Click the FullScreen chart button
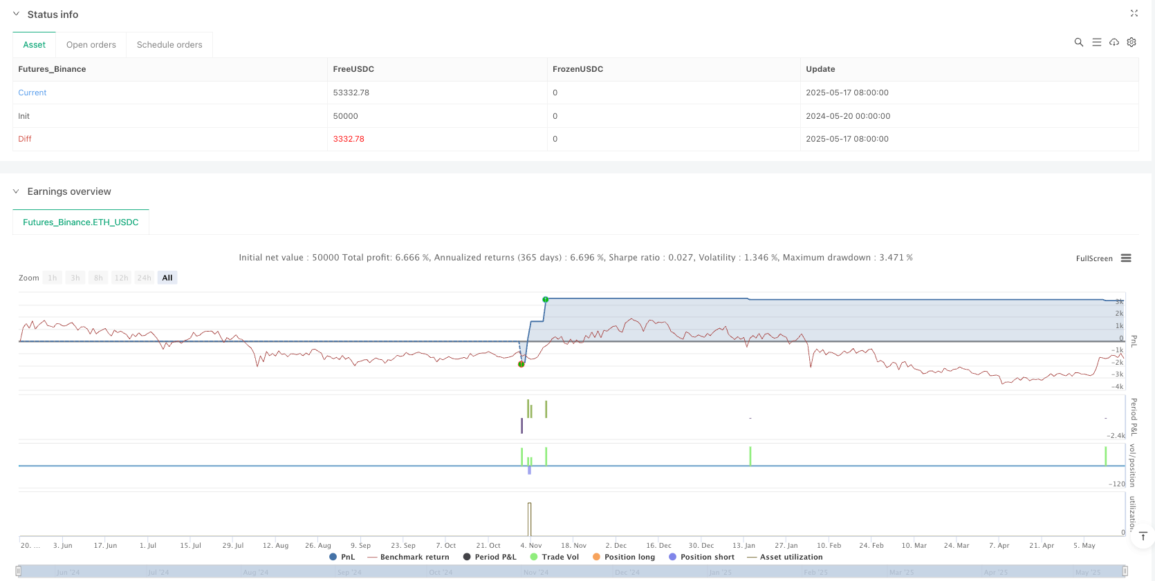 click(1093, 258)
